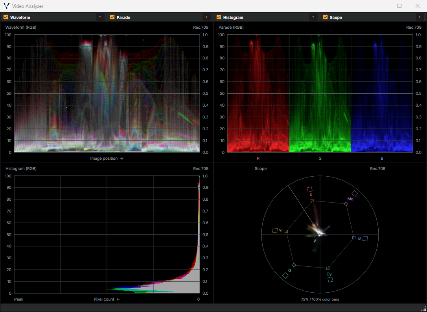Screen dimensions: 427x312
Task: Open the Histogram options dropdown arrow
Action: pos(313,17)
